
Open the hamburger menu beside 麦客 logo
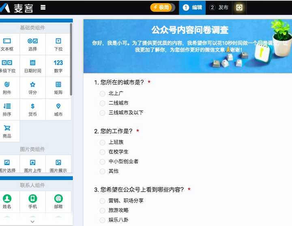click(43, 7)
